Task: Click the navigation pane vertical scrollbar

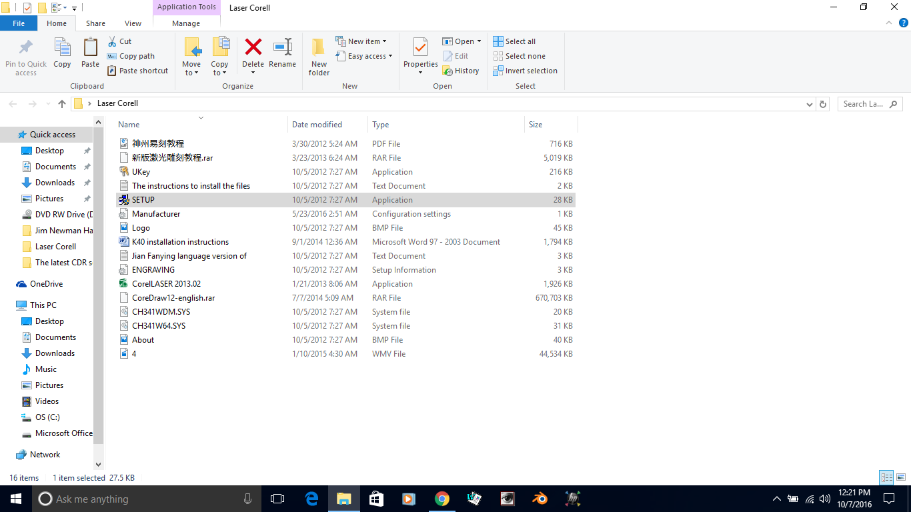Action: (x=99, y=280)
